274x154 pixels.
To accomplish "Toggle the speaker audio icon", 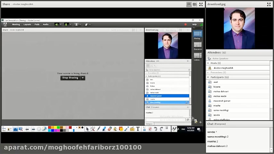I will [57, 24].
